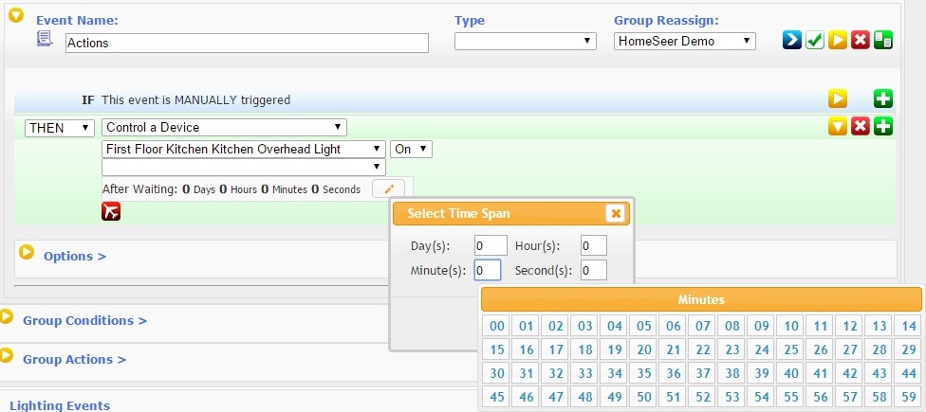Open the Type dropdown
926x412 pixels.
click(525, 41)
